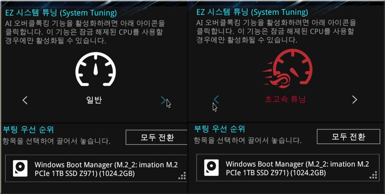Click the white speedometer icon above 일반
This screenshot has width=385, height=194.
coord(95,69)
